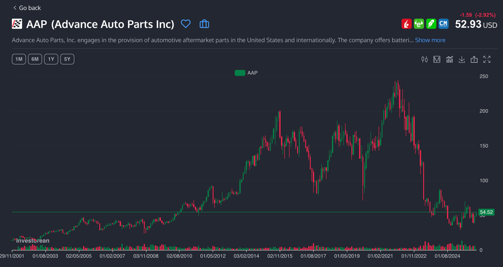The height and width of the screenshot is (267, 503).
Task: Add AAP to favorites with heart icon
Action: (186, 24)
